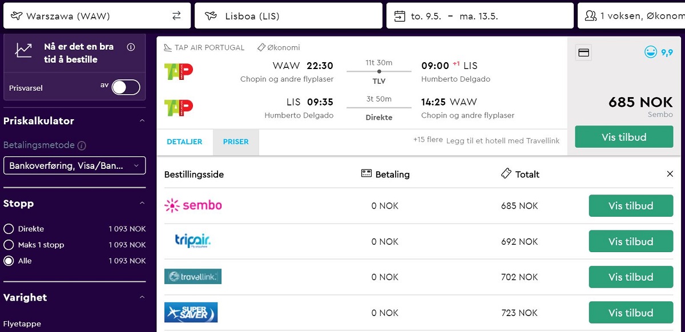This screenshot has width=685, height=332.
Task: Collapse the Varighet section
Action: click(142, 298)
